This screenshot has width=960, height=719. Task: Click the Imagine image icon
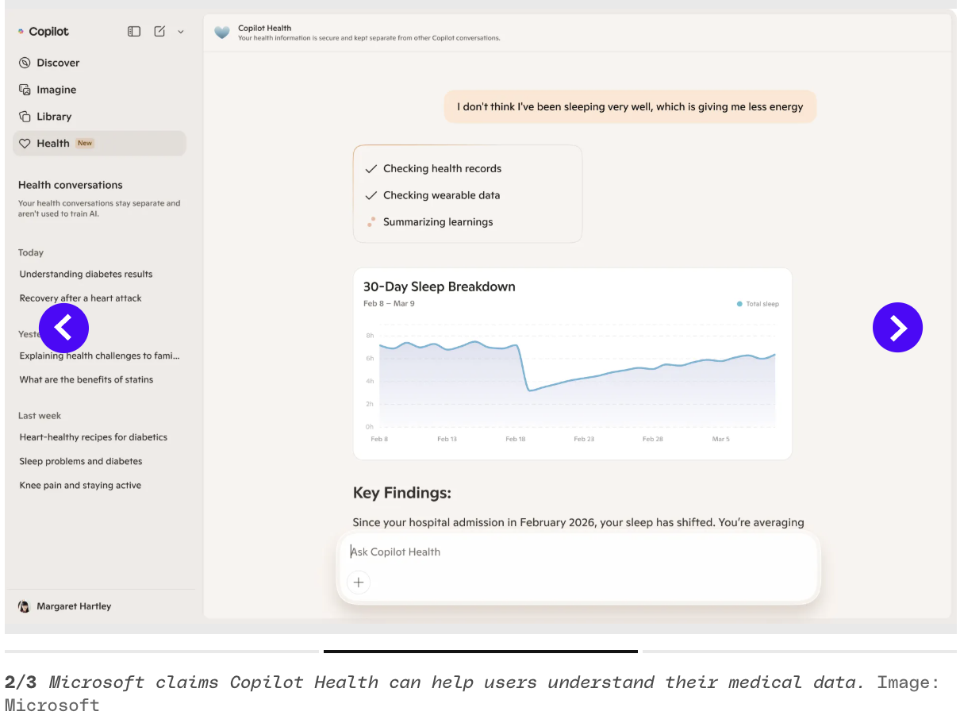pos(25,90)
